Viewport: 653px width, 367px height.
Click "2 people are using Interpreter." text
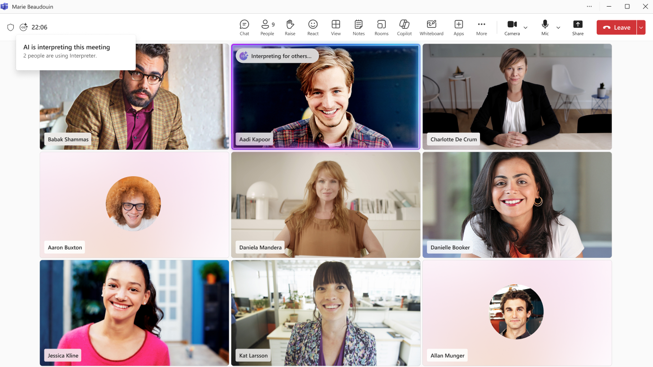click(x=60, y=56)
